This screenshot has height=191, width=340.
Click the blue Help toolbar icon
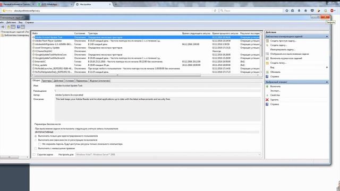[18, 27]
